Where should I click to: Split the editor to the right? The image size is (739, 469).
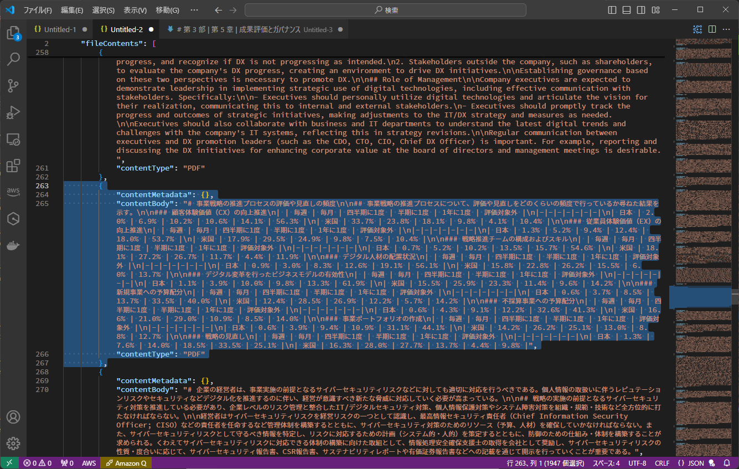712,29
